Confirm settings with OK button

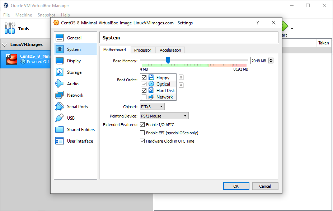236,186
